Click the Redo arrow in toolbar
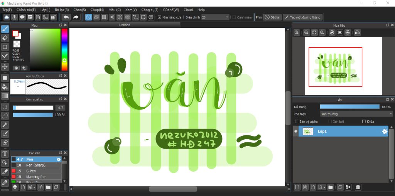 pyautogui.click(x=76, y=17)
